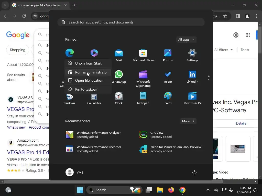This screenshot has width=262, height=196.
Task: Open the All filters dropdown in Google
Action: [x=223, y=50]
